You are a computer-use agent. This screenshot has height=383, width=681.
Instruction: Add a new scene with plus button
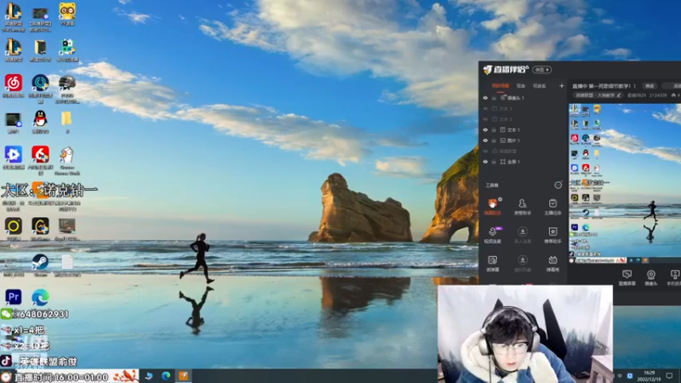click(x=562, y=86)
